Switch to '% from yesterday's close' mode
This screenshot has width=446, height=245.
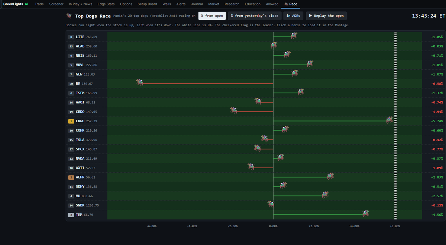(255, 16)
